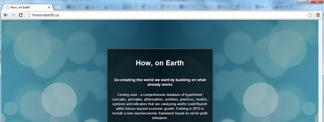The height and width of the screenshot is (122, 324).
Task: Close the How, on Earth tab
Action: [x=49, y=8]
